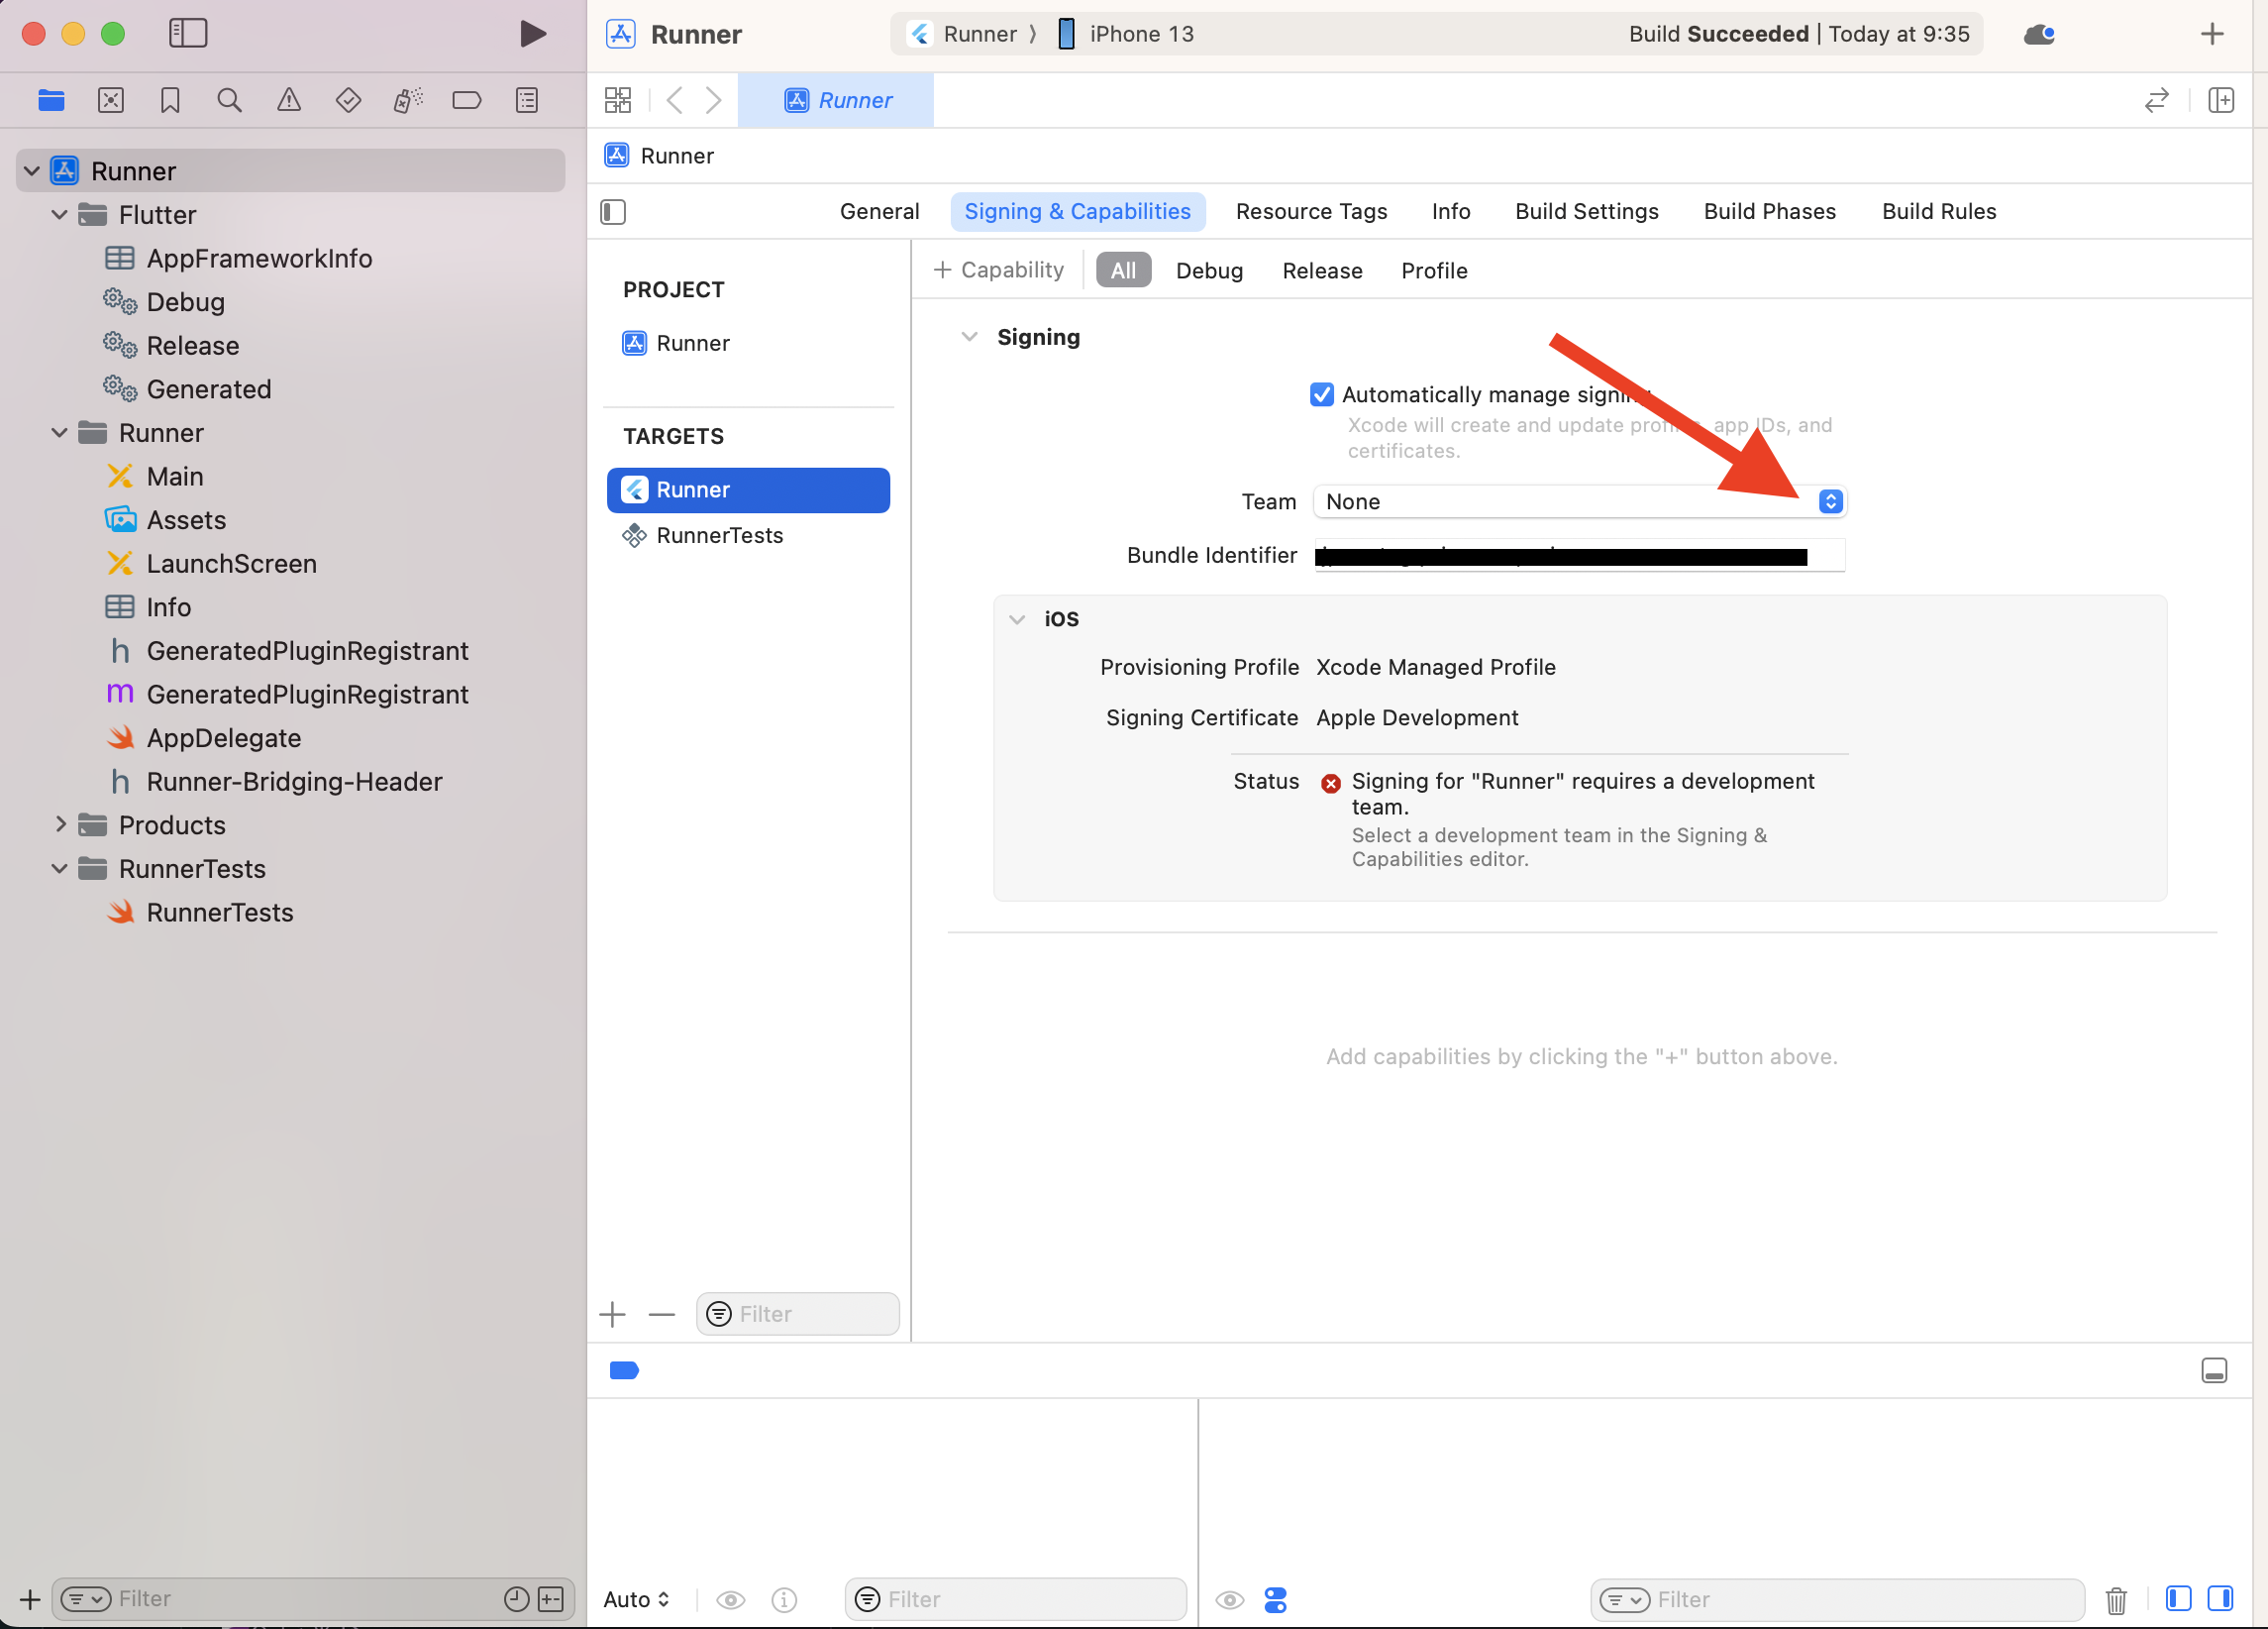This screenshot has height=1629, width=2268.
Task: Open the LaunchScreen storyboard
Action: [x=231, y=564]
